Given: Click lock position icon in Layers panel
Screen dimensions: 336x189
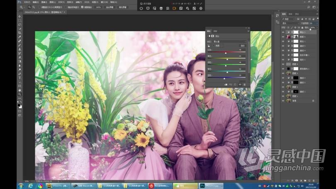Looking at the screenshot, I should click(x=295, y=28).
